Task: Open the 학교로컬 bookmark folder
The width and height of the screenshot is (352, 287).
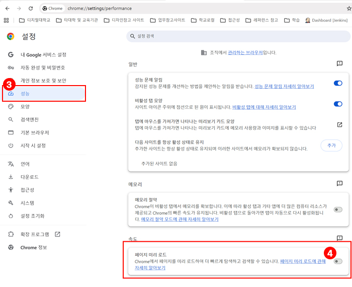Action: [203, 20]
